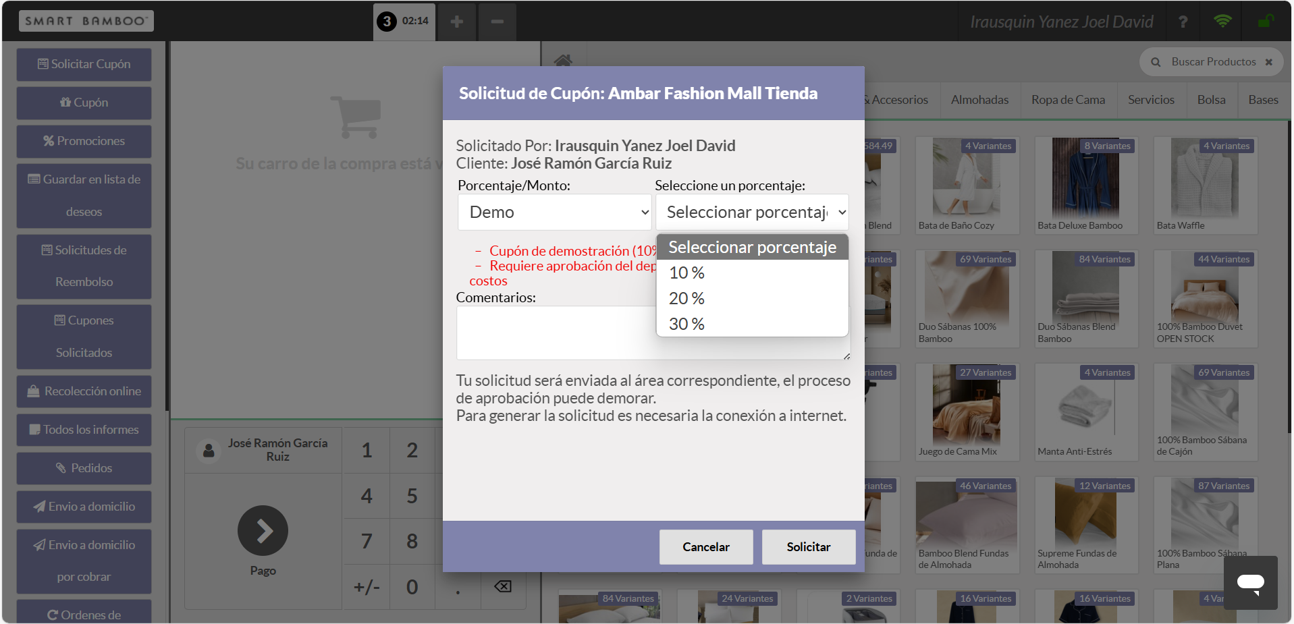This screenshot has width=1294, height=624.
Task: Open Solicitudes de Reembolso
Action: [84, 266]
